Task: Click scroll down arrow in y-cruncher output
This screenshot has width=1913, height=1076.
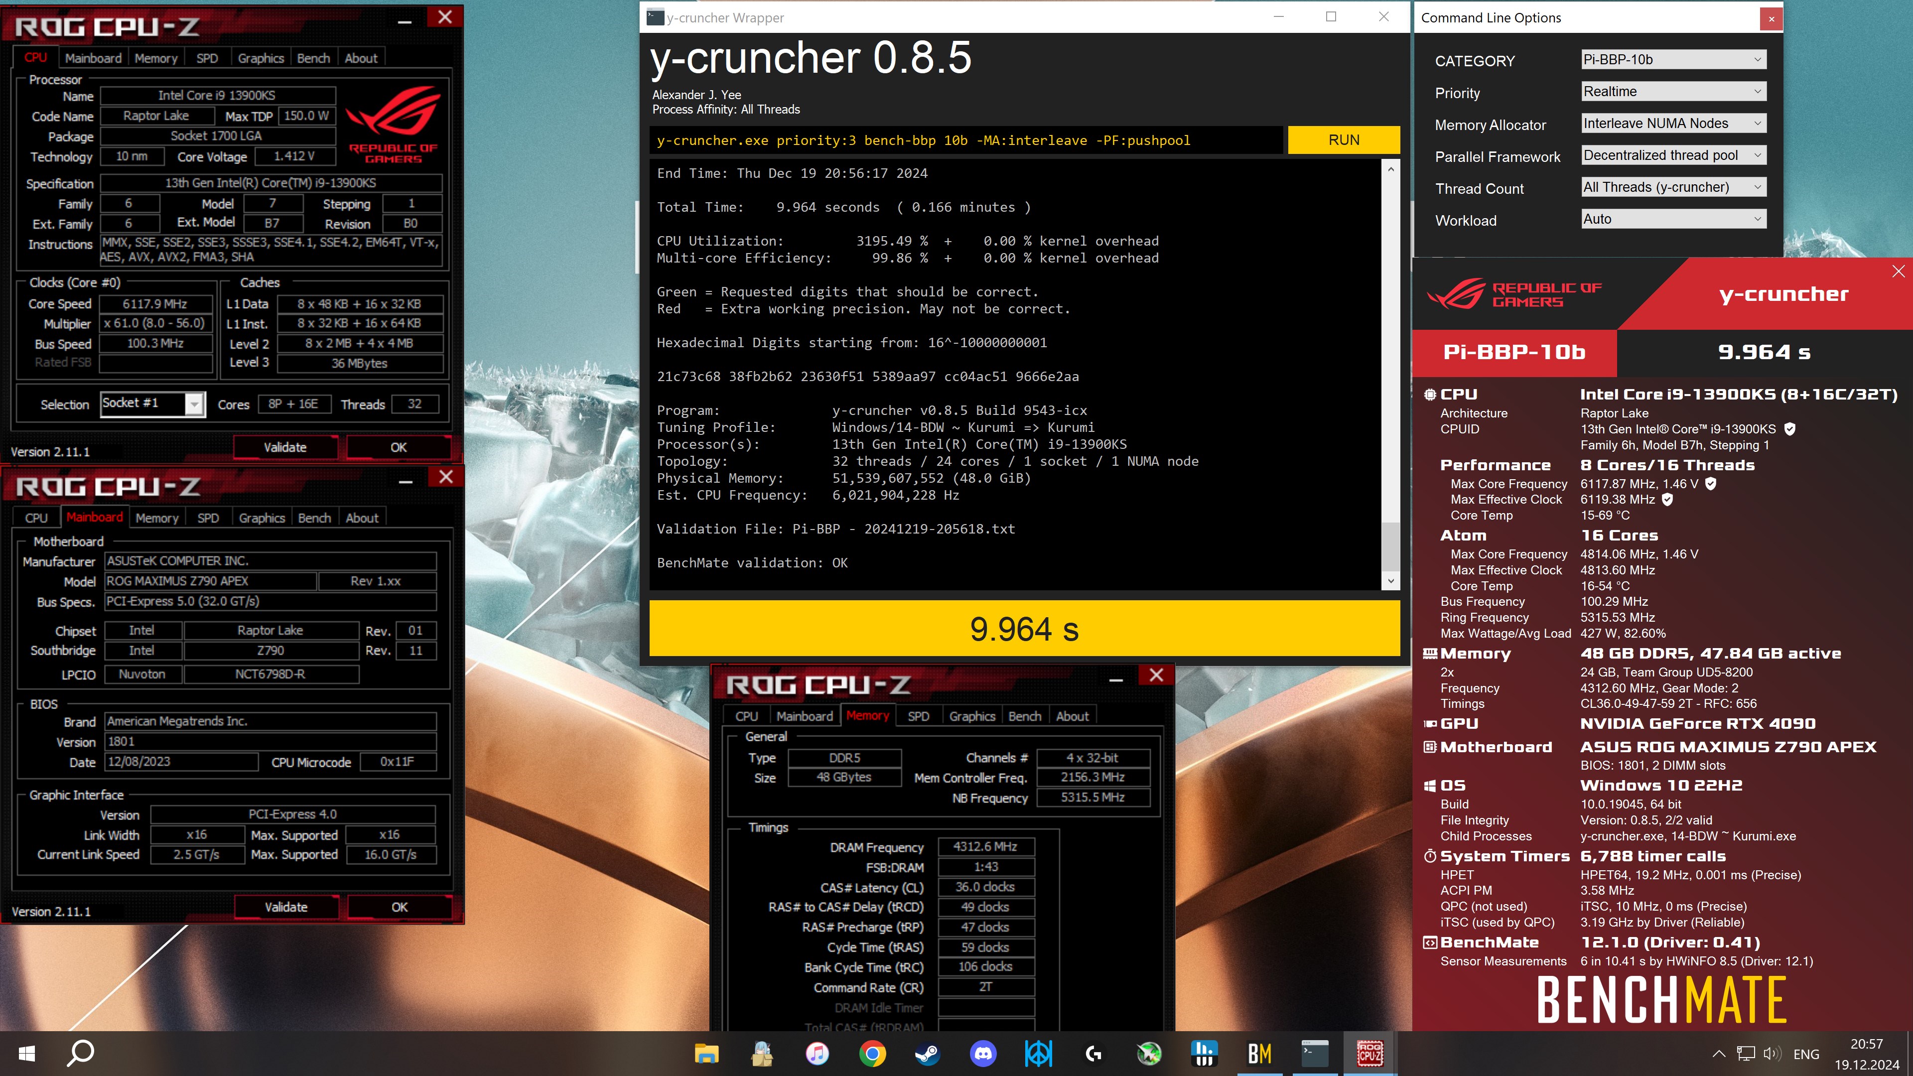Action: coord(1391,581)
